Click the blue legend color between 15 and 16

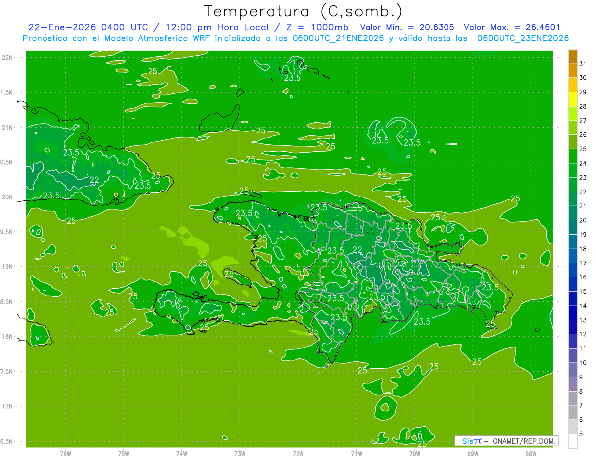tap(573, 284)
